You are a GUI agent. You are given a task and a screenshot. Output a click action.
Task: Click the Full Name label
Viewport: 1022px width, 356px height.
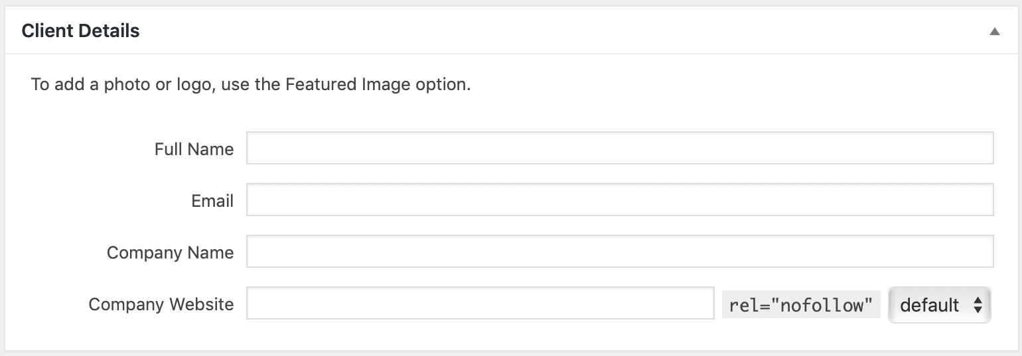tap(194, 149)
